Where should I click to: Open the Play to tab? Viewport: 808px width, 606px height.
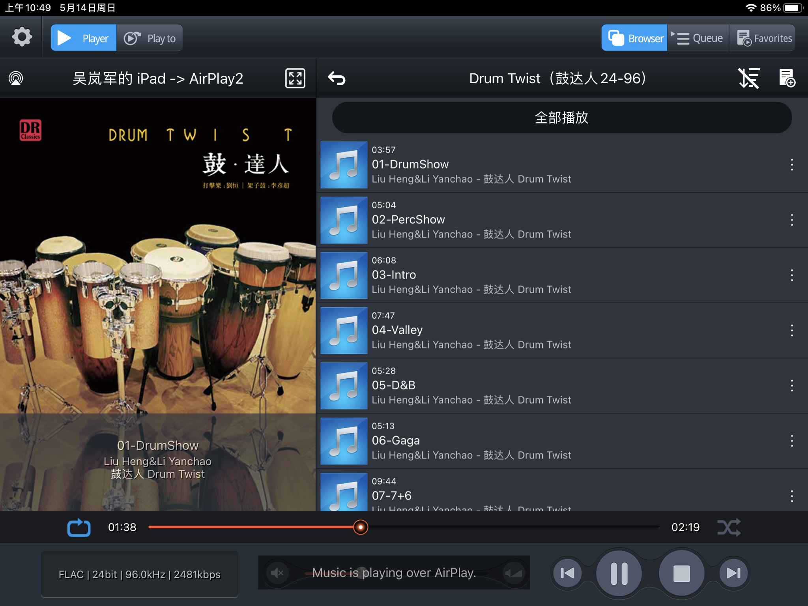pyautogui.click(x=150, y=38)
